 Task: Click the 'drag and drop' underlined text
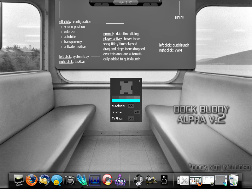113,49
